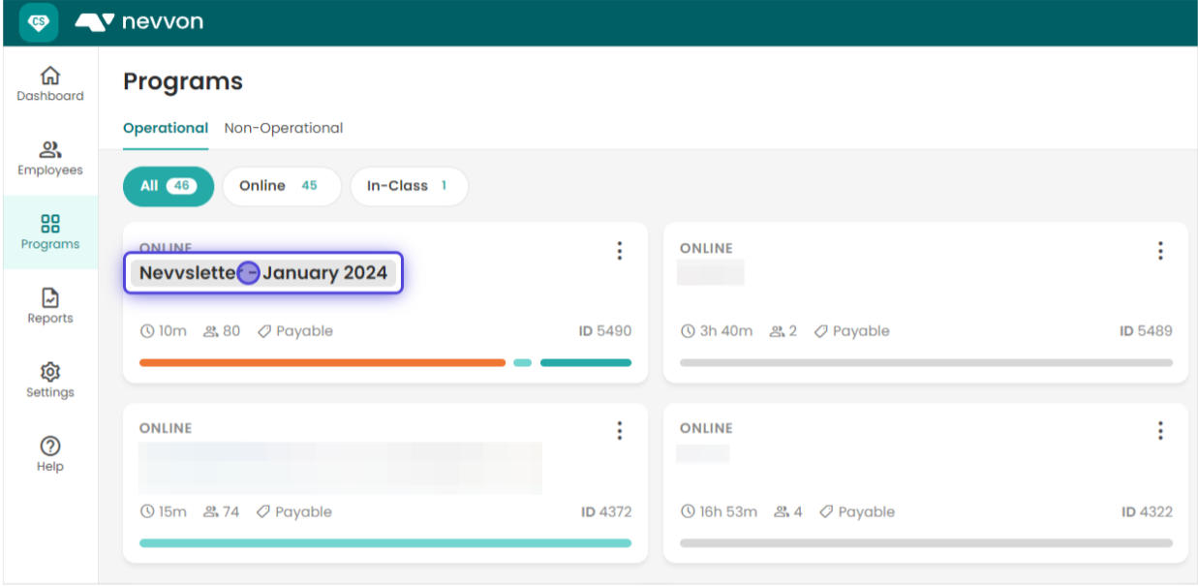Switch to the Non-Operational tab
1198x586 pixels.
tap(283, 128)
